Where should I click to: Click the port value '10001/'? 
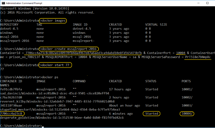coord(187,89)
